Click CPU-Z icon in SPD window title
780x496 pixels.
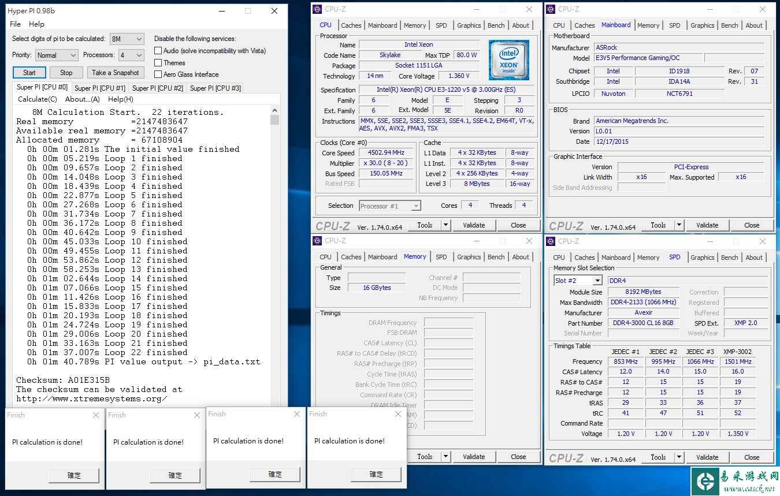pos(551,241)
